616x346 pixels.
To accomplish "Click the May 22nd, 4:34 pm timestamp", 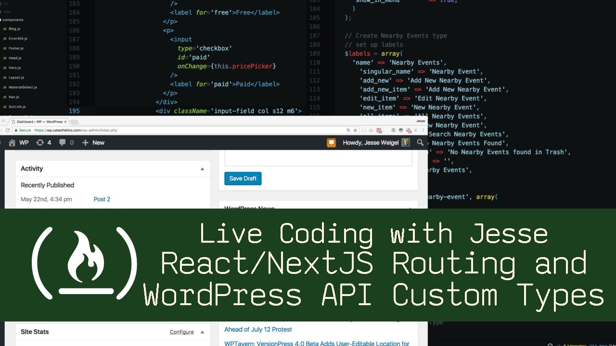I will tap(46, 199).
